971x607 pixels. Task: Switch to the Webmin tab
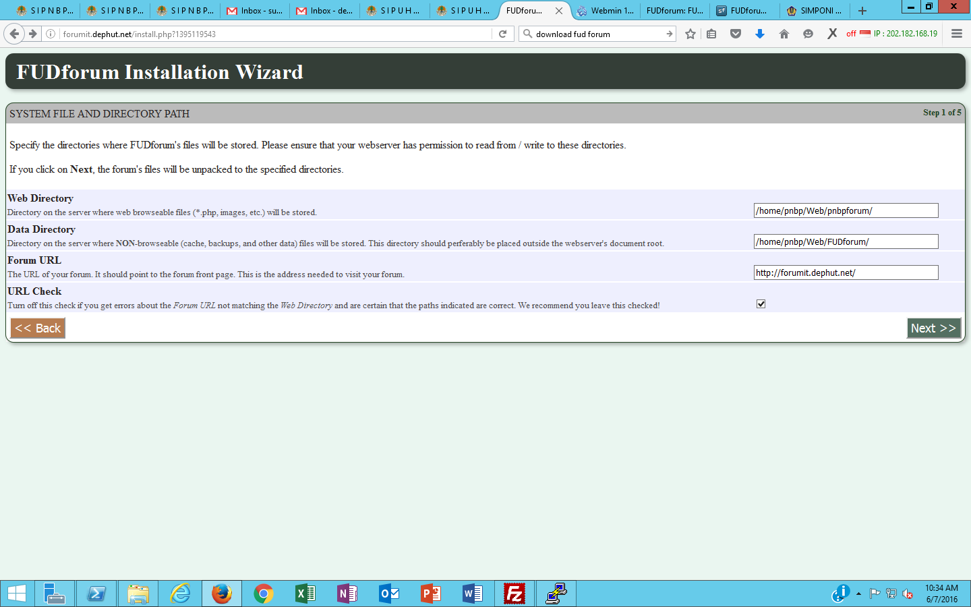click(x=606, y=11)
